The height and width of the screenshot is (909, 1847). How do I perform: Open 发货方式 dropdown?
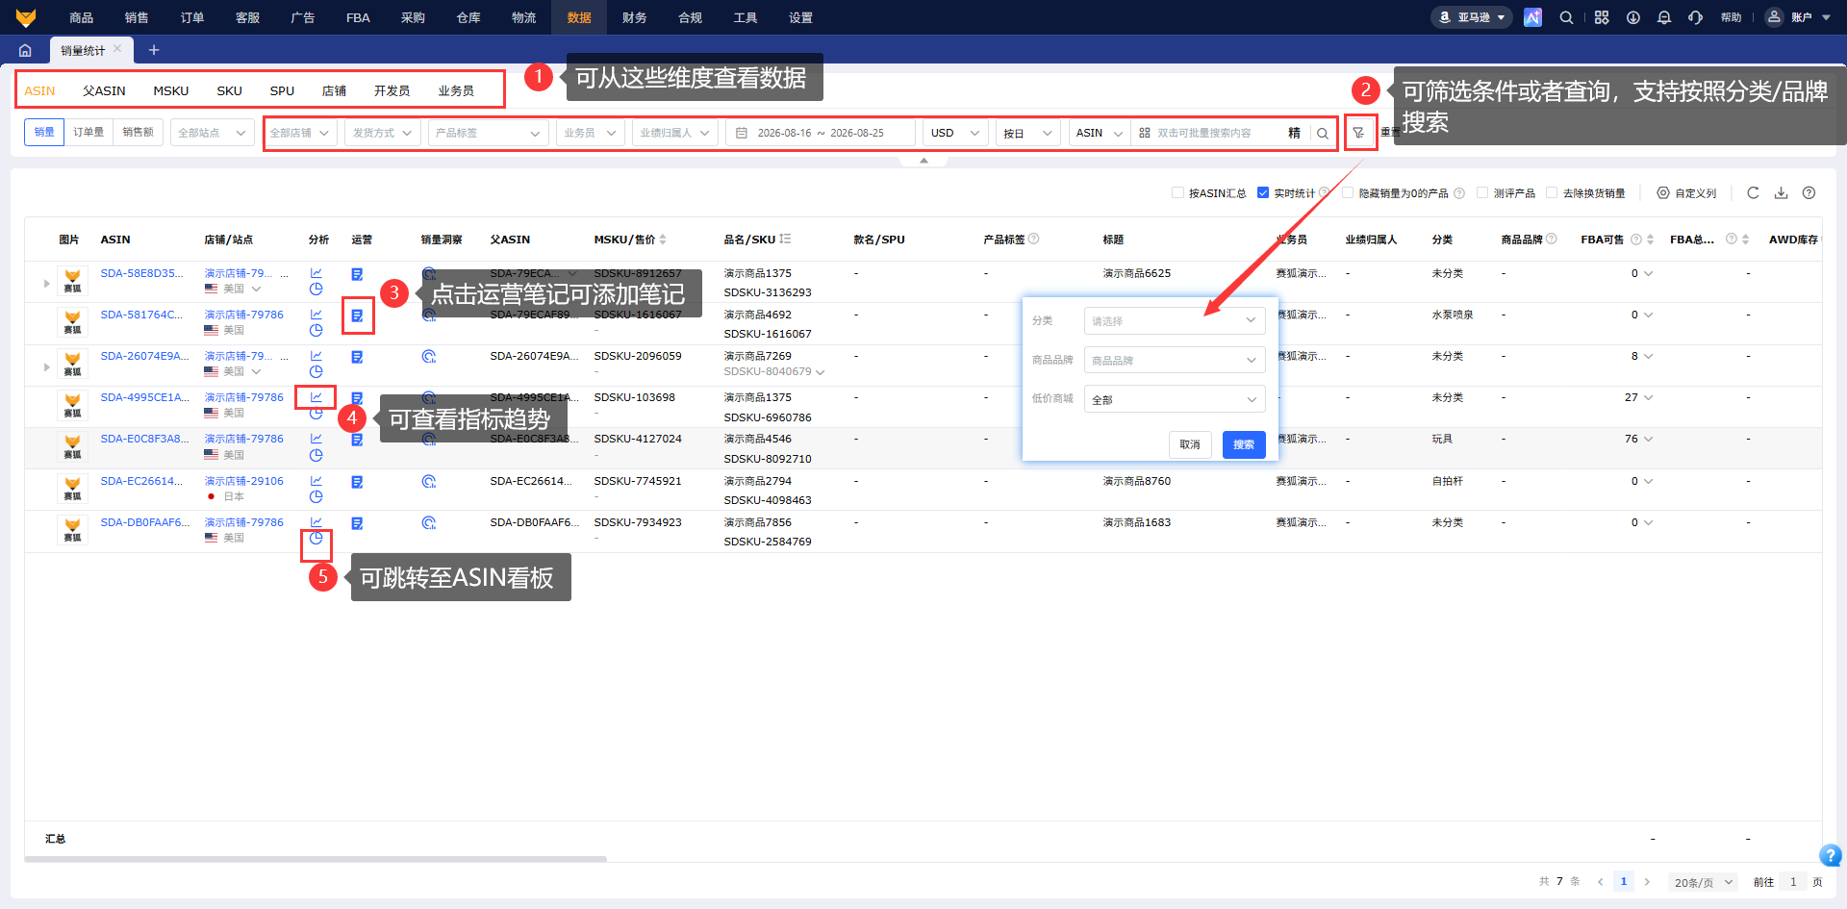382,133
